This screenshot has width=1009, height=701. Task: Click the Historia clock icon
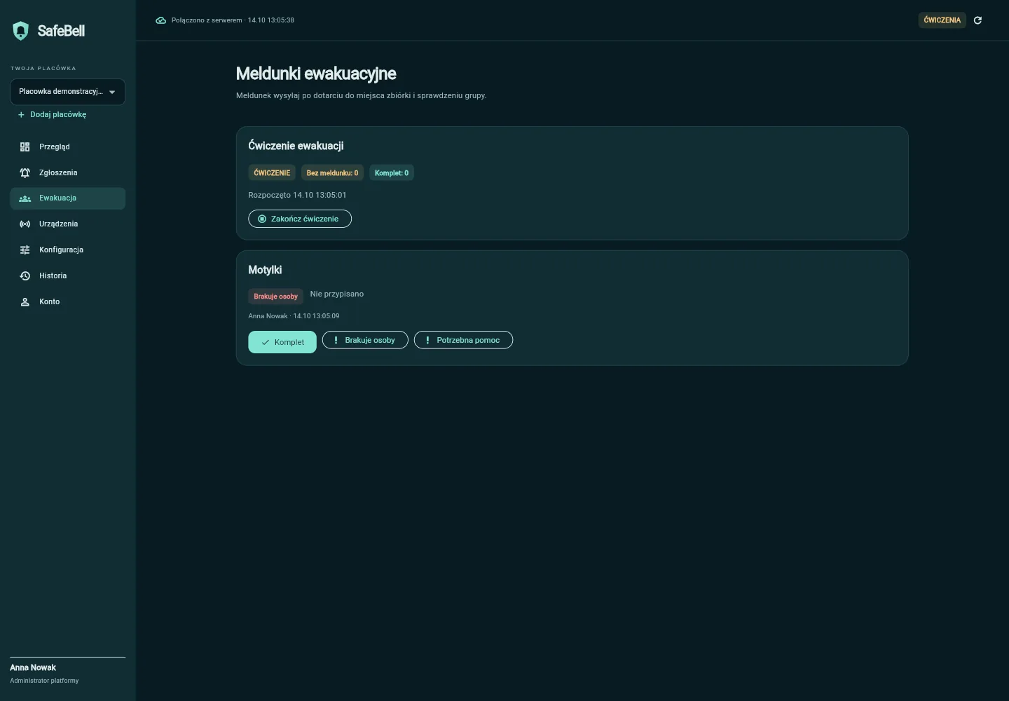(x=25, y=275)
